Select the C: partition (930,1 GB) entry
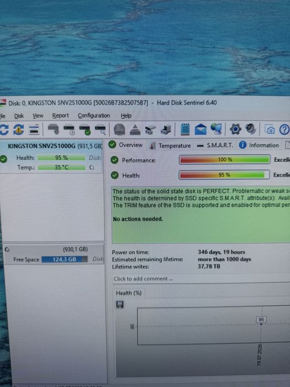This screenshot has height=387, width=290. pos(54,254)
